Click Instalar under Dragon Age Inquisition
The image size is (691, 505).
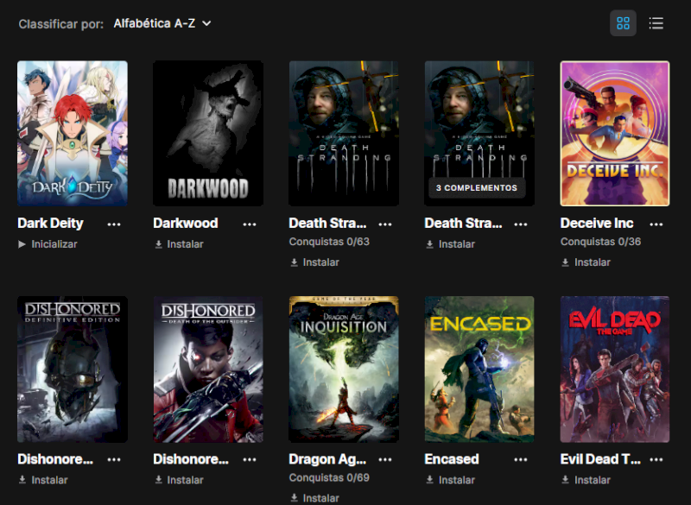[314, 498]
